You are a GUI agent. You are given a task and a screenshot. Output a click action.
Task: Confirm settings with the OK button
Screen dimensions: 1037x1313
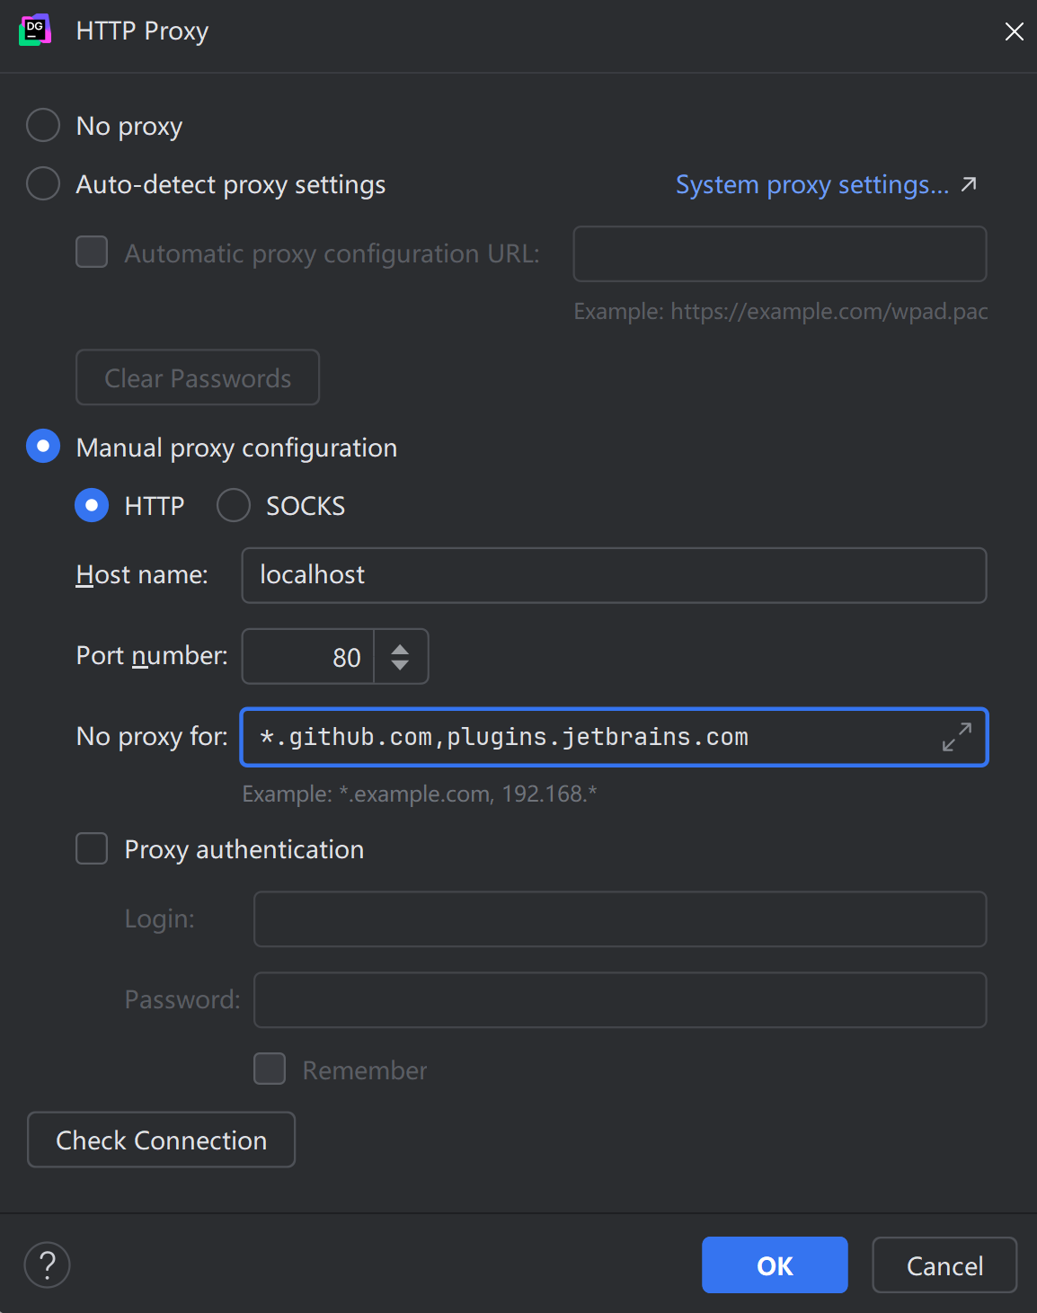click(x=774, y=1265)
